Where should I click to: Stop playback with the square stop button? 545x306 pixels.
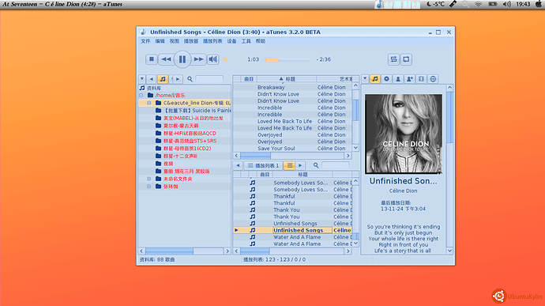(x=152, y=59)
